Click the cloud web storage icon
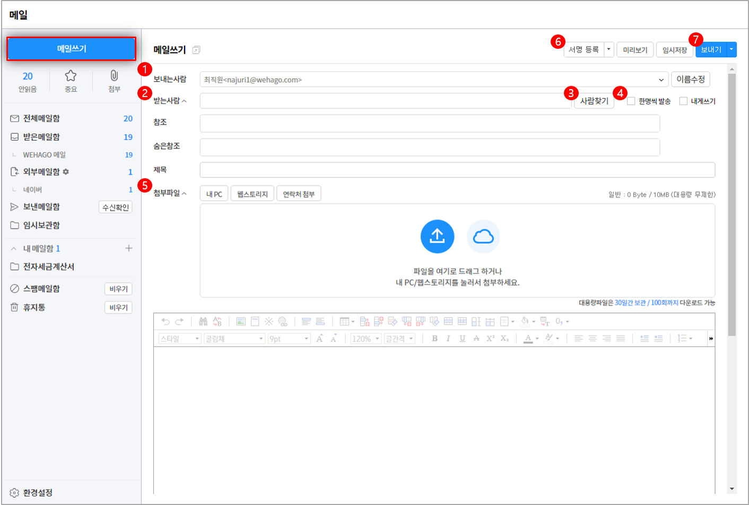 tap(483, 236)
